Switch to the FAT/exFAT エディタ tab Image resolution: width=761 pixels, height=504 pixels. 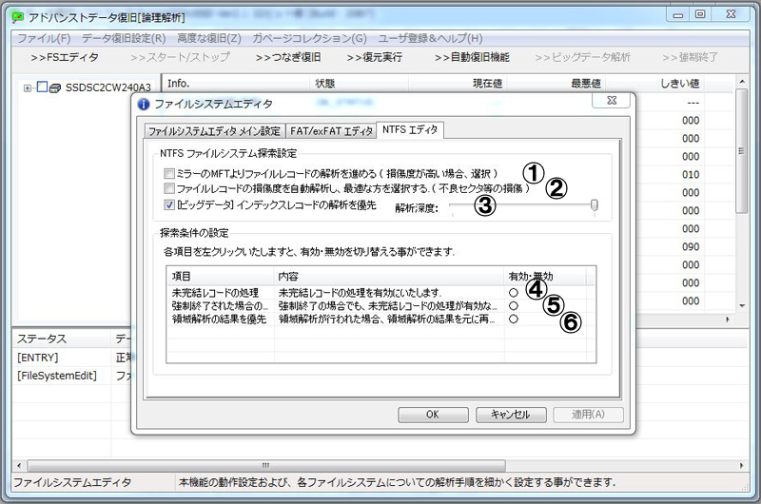331,131
